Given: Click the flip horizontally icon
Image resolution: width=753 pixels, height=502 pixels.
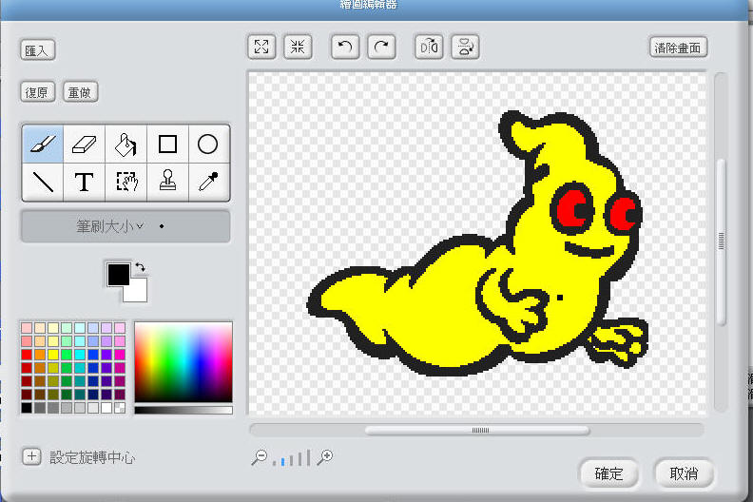Looking at the screenshot, I should pyautogui.click(x=429, y=47).
